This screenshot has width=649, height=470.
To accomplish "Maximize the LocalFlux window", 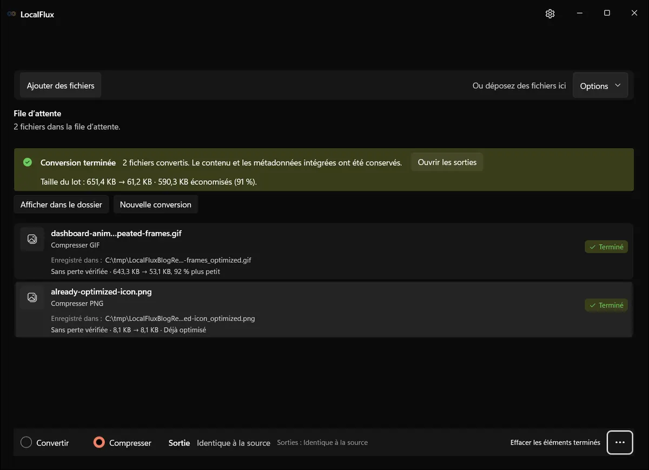I will 607,14.
